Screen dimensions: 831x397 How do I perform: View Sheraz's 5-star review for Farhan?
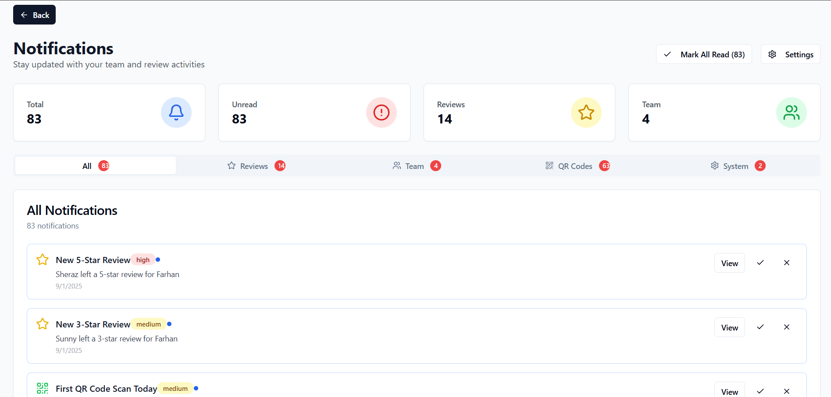[729, 263]
